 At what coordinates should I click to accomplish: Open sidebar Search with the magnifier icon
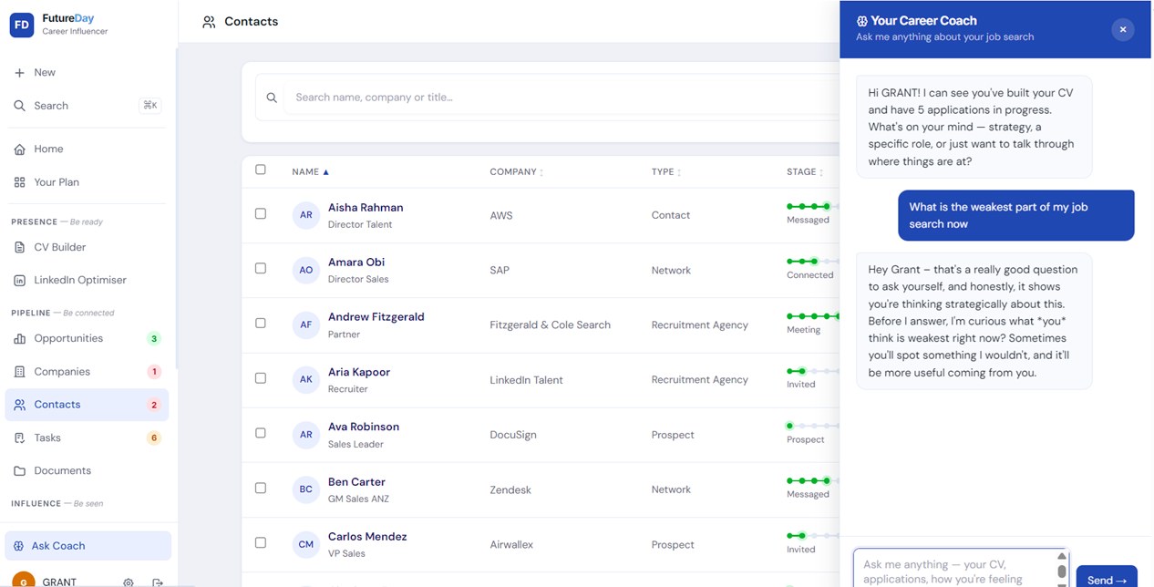click(x=19, y=106)
